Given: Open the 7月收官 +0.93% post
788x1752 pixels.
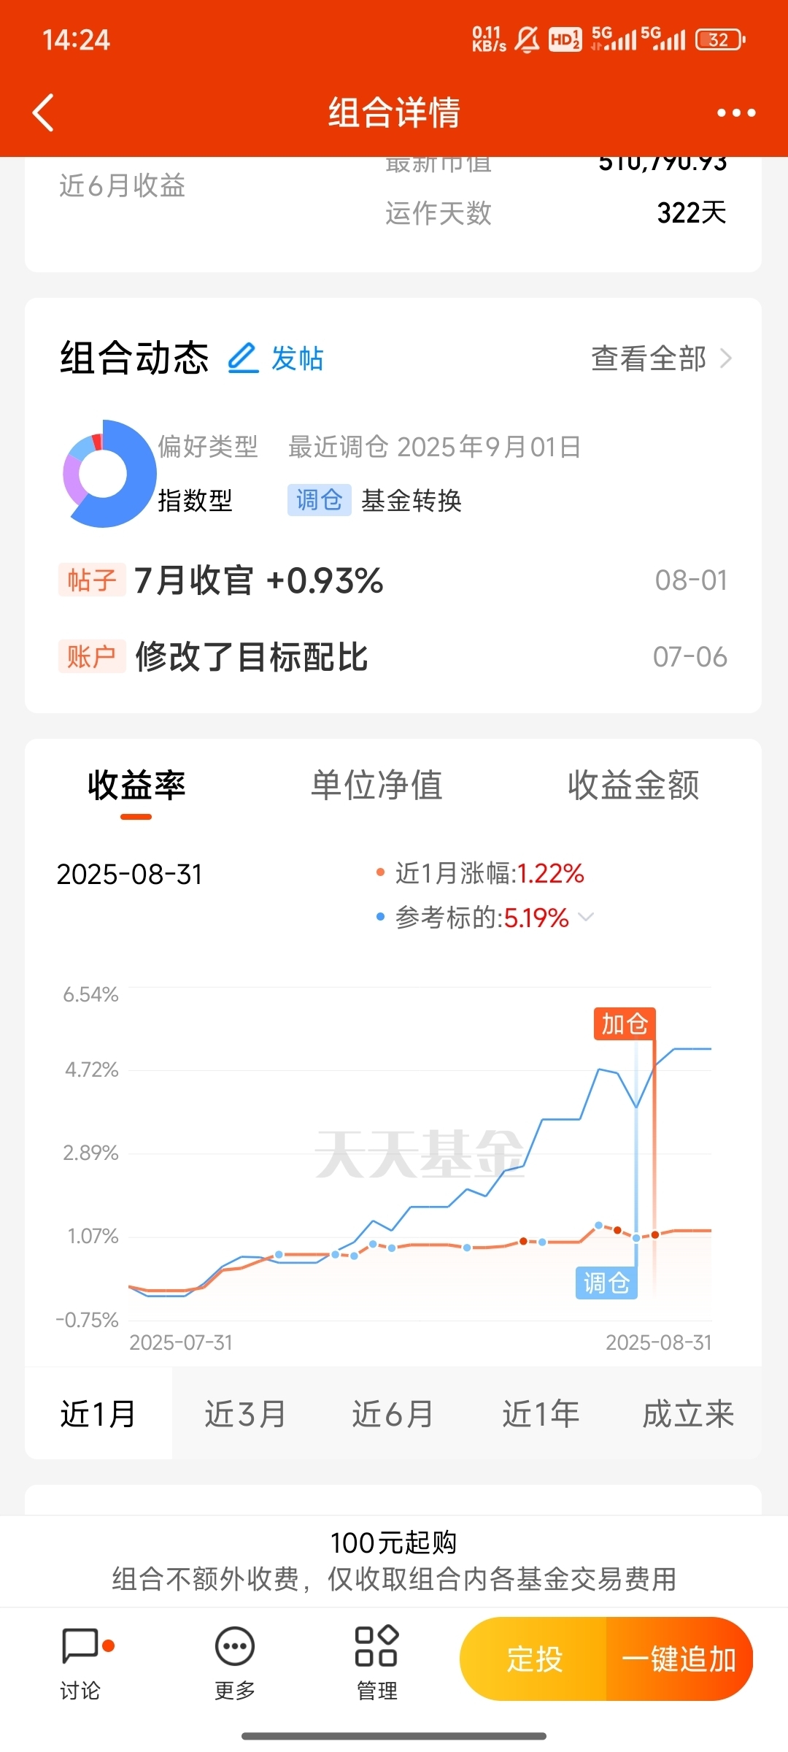Looking at the screenshot, I should click(393, 580).
